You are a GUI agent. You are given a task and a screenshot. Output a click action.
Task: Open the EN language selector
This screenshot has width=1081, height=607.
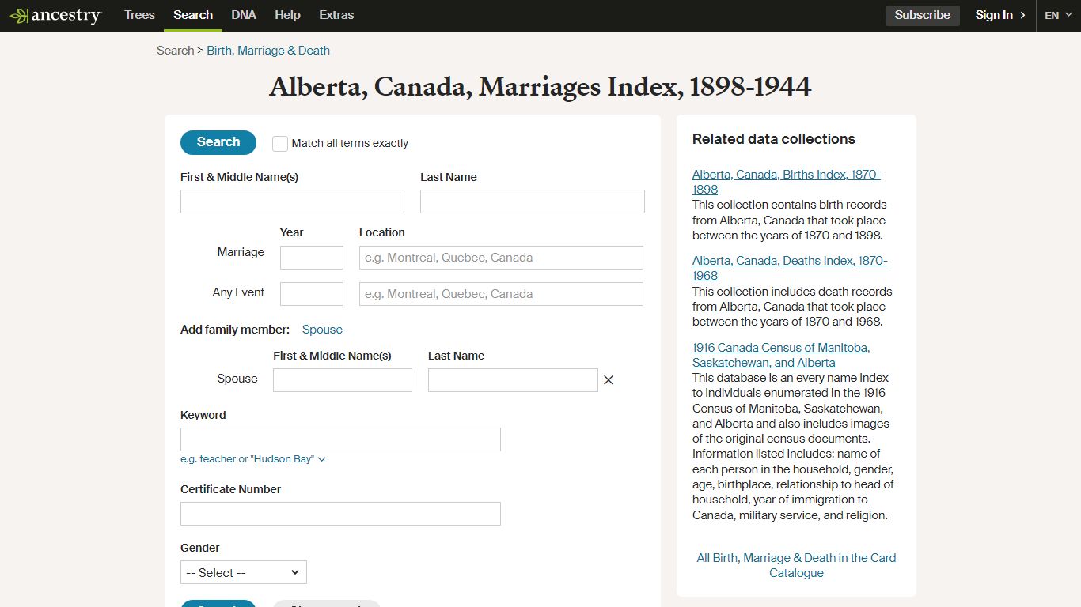click(x=1058, y=15)
